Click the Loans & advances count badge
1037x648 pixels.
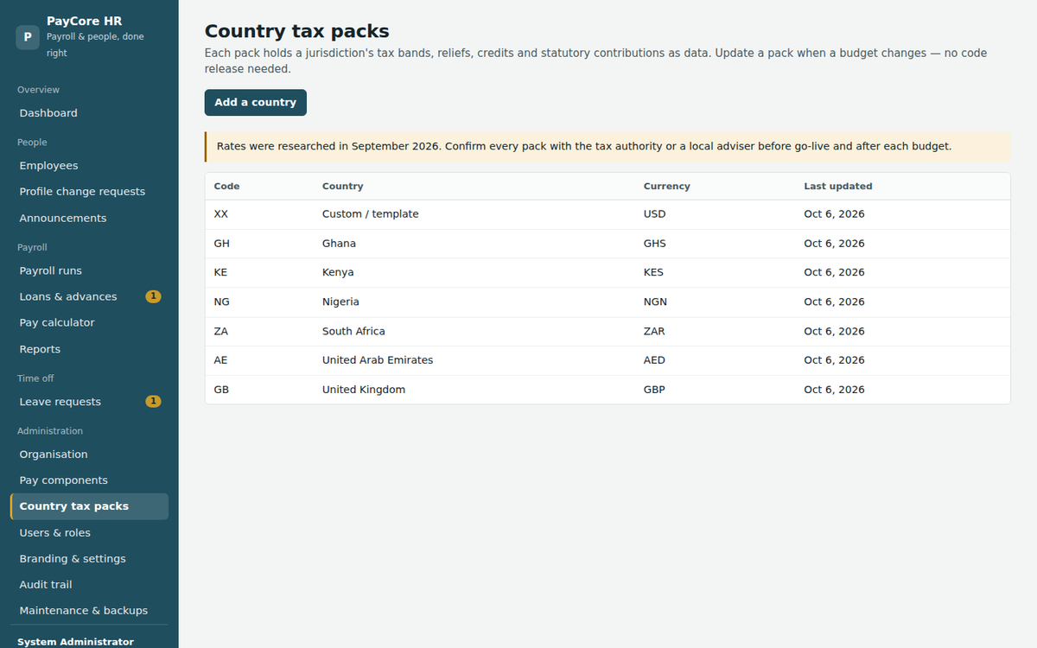tap(153, 296)
